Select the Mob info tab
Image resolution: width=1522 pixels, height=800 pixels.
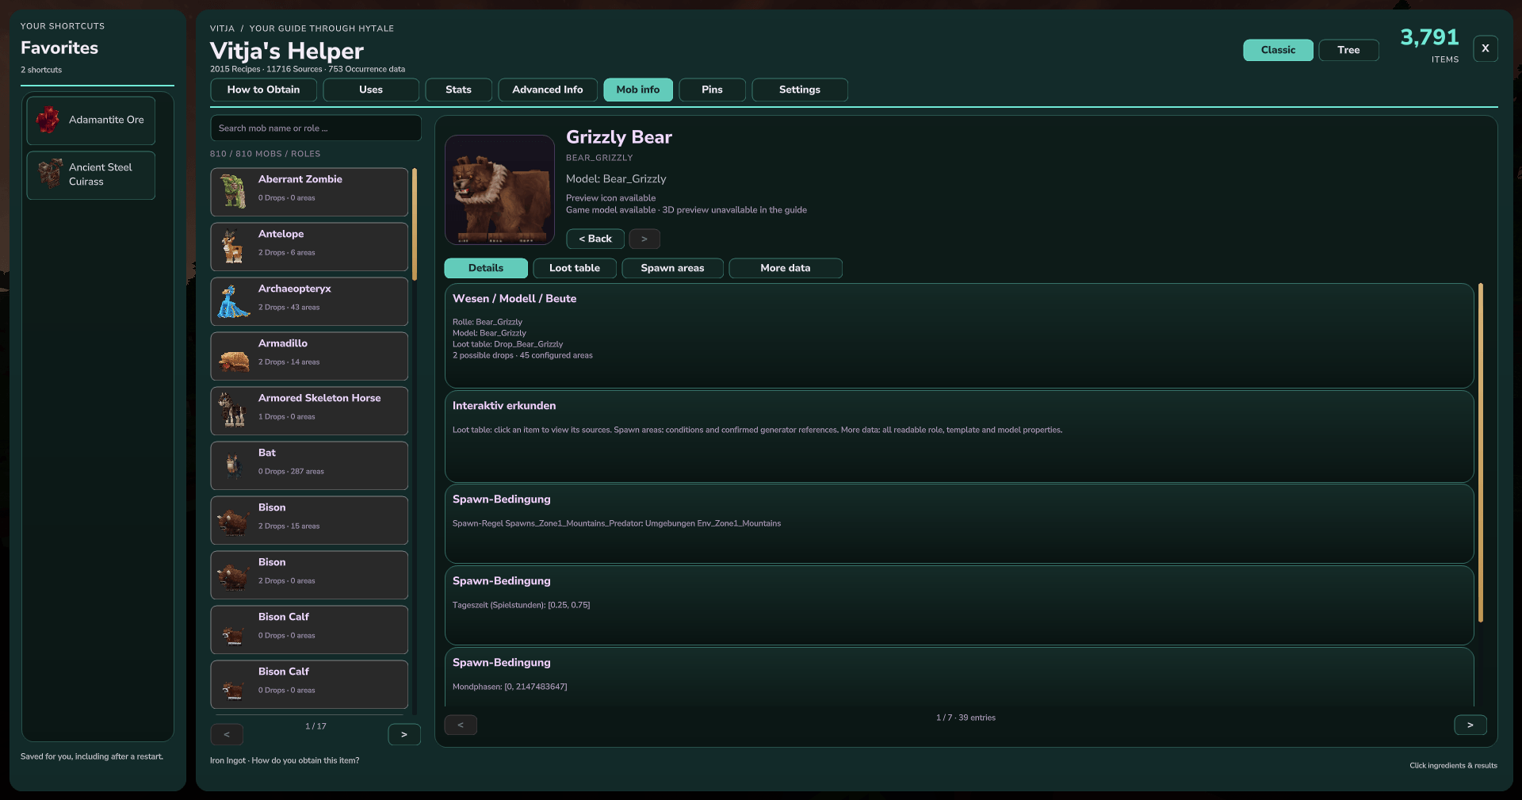click(x=638, y=90)
